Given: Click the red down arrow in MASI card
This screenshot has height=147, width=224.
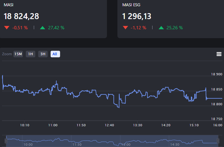Looking at the screenshot, I should [x=7, y=28].
